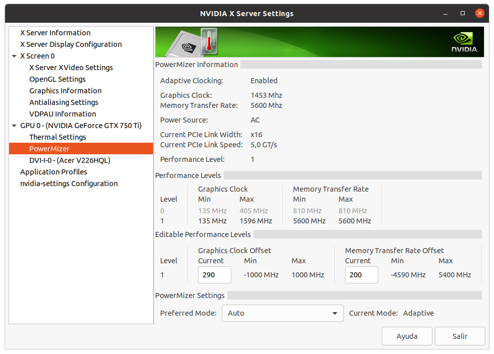Click the PowerMizer Information section heading
Image resolution: width=494 pixels, height=354 pixels.
pos(196,65)
